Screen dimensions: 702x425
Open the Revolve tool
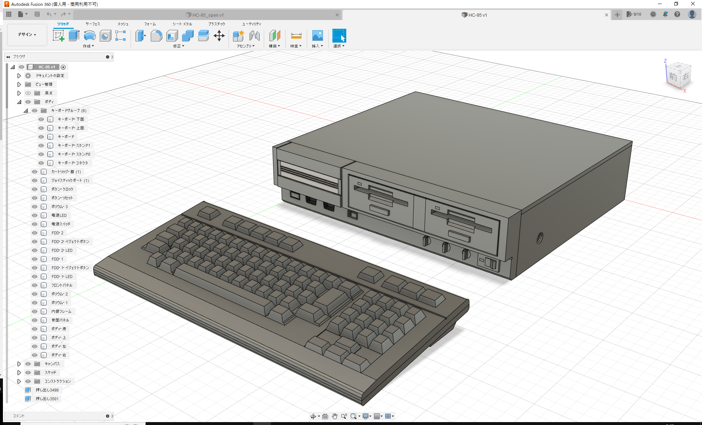(x=90, y=36)
